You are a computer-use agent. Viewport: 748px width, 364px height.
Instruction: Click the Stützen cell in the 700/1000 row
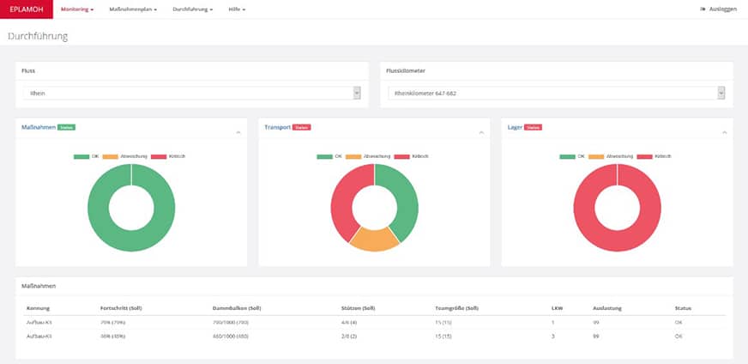coord(348,323)
